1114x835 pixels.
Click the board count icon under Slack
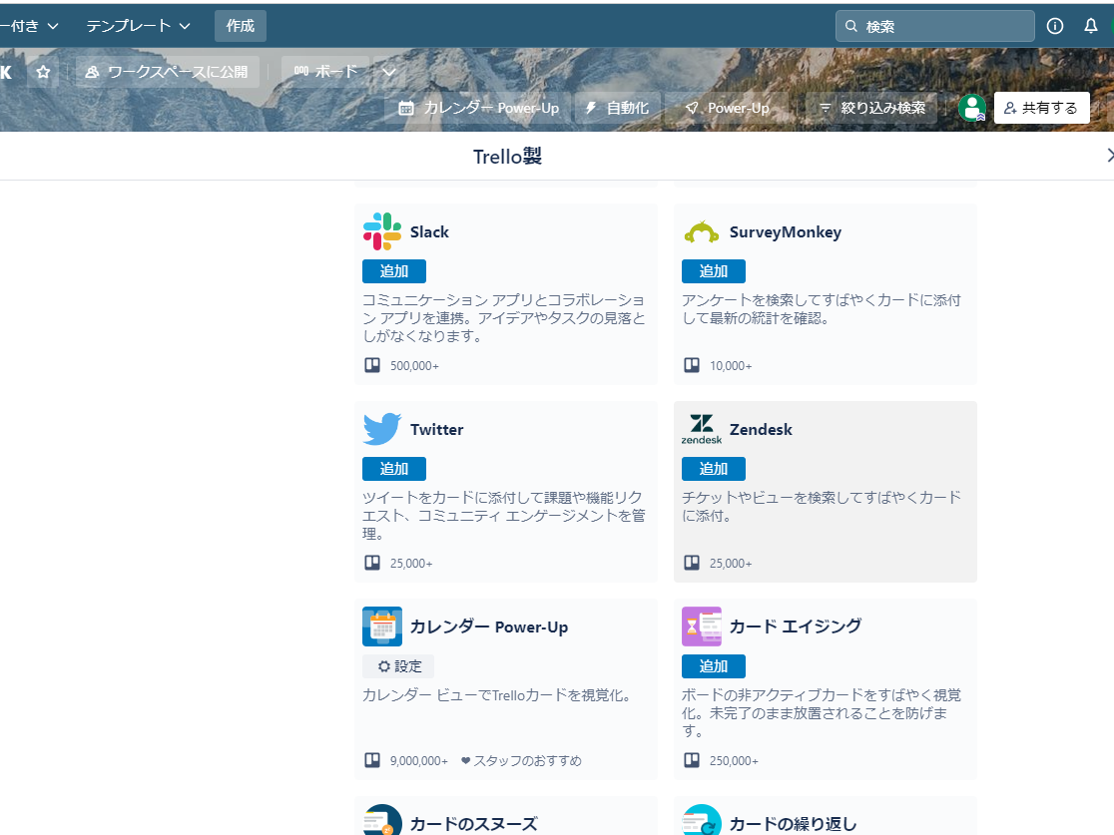click(x=372, y=365)
